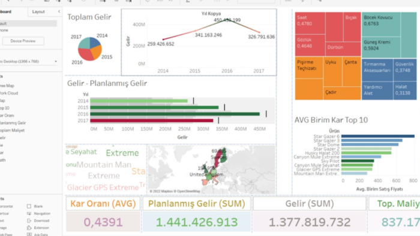Select Kar Oranı sheet in list

pos(7,116)
